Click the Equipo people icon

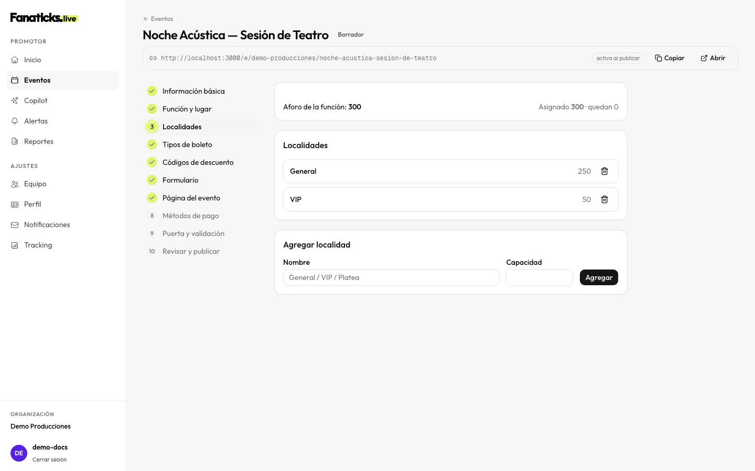tap(15, 184)
